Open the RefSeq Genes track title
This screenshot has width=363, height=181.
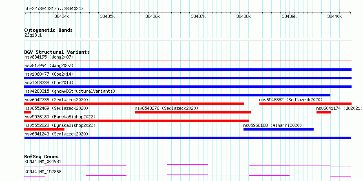point(42,157)
